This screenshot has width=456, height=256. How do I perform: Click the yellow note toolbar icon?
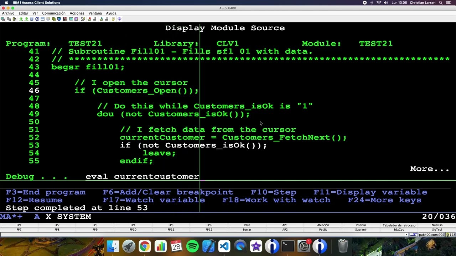tap(113, 19)
